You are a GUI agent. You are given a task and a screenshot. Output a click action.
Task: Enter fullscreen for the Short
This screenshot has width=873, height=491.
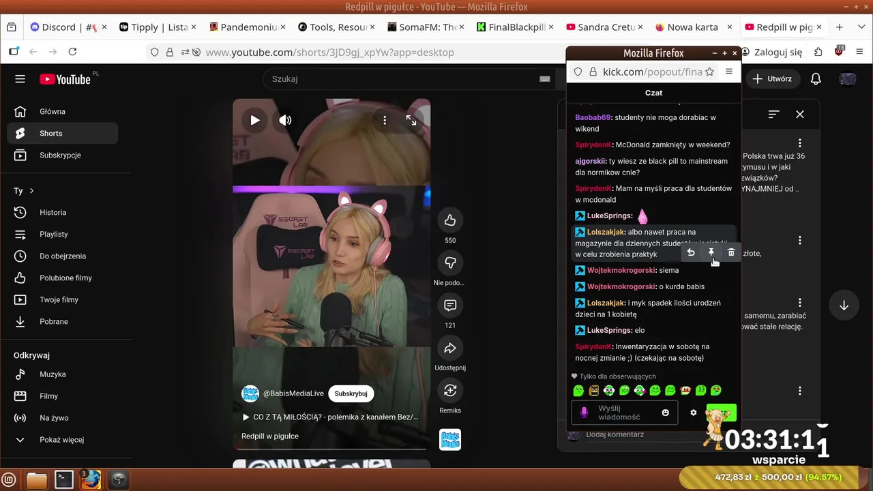411,120
